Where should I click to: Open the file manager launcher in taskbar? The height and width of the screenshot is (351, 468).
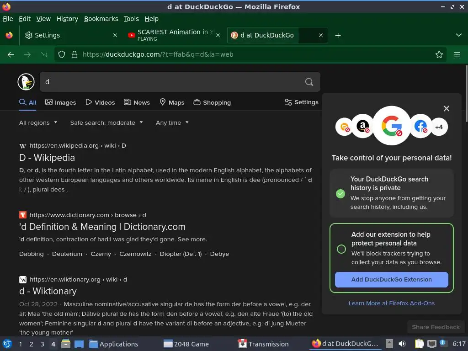[66, 344]
